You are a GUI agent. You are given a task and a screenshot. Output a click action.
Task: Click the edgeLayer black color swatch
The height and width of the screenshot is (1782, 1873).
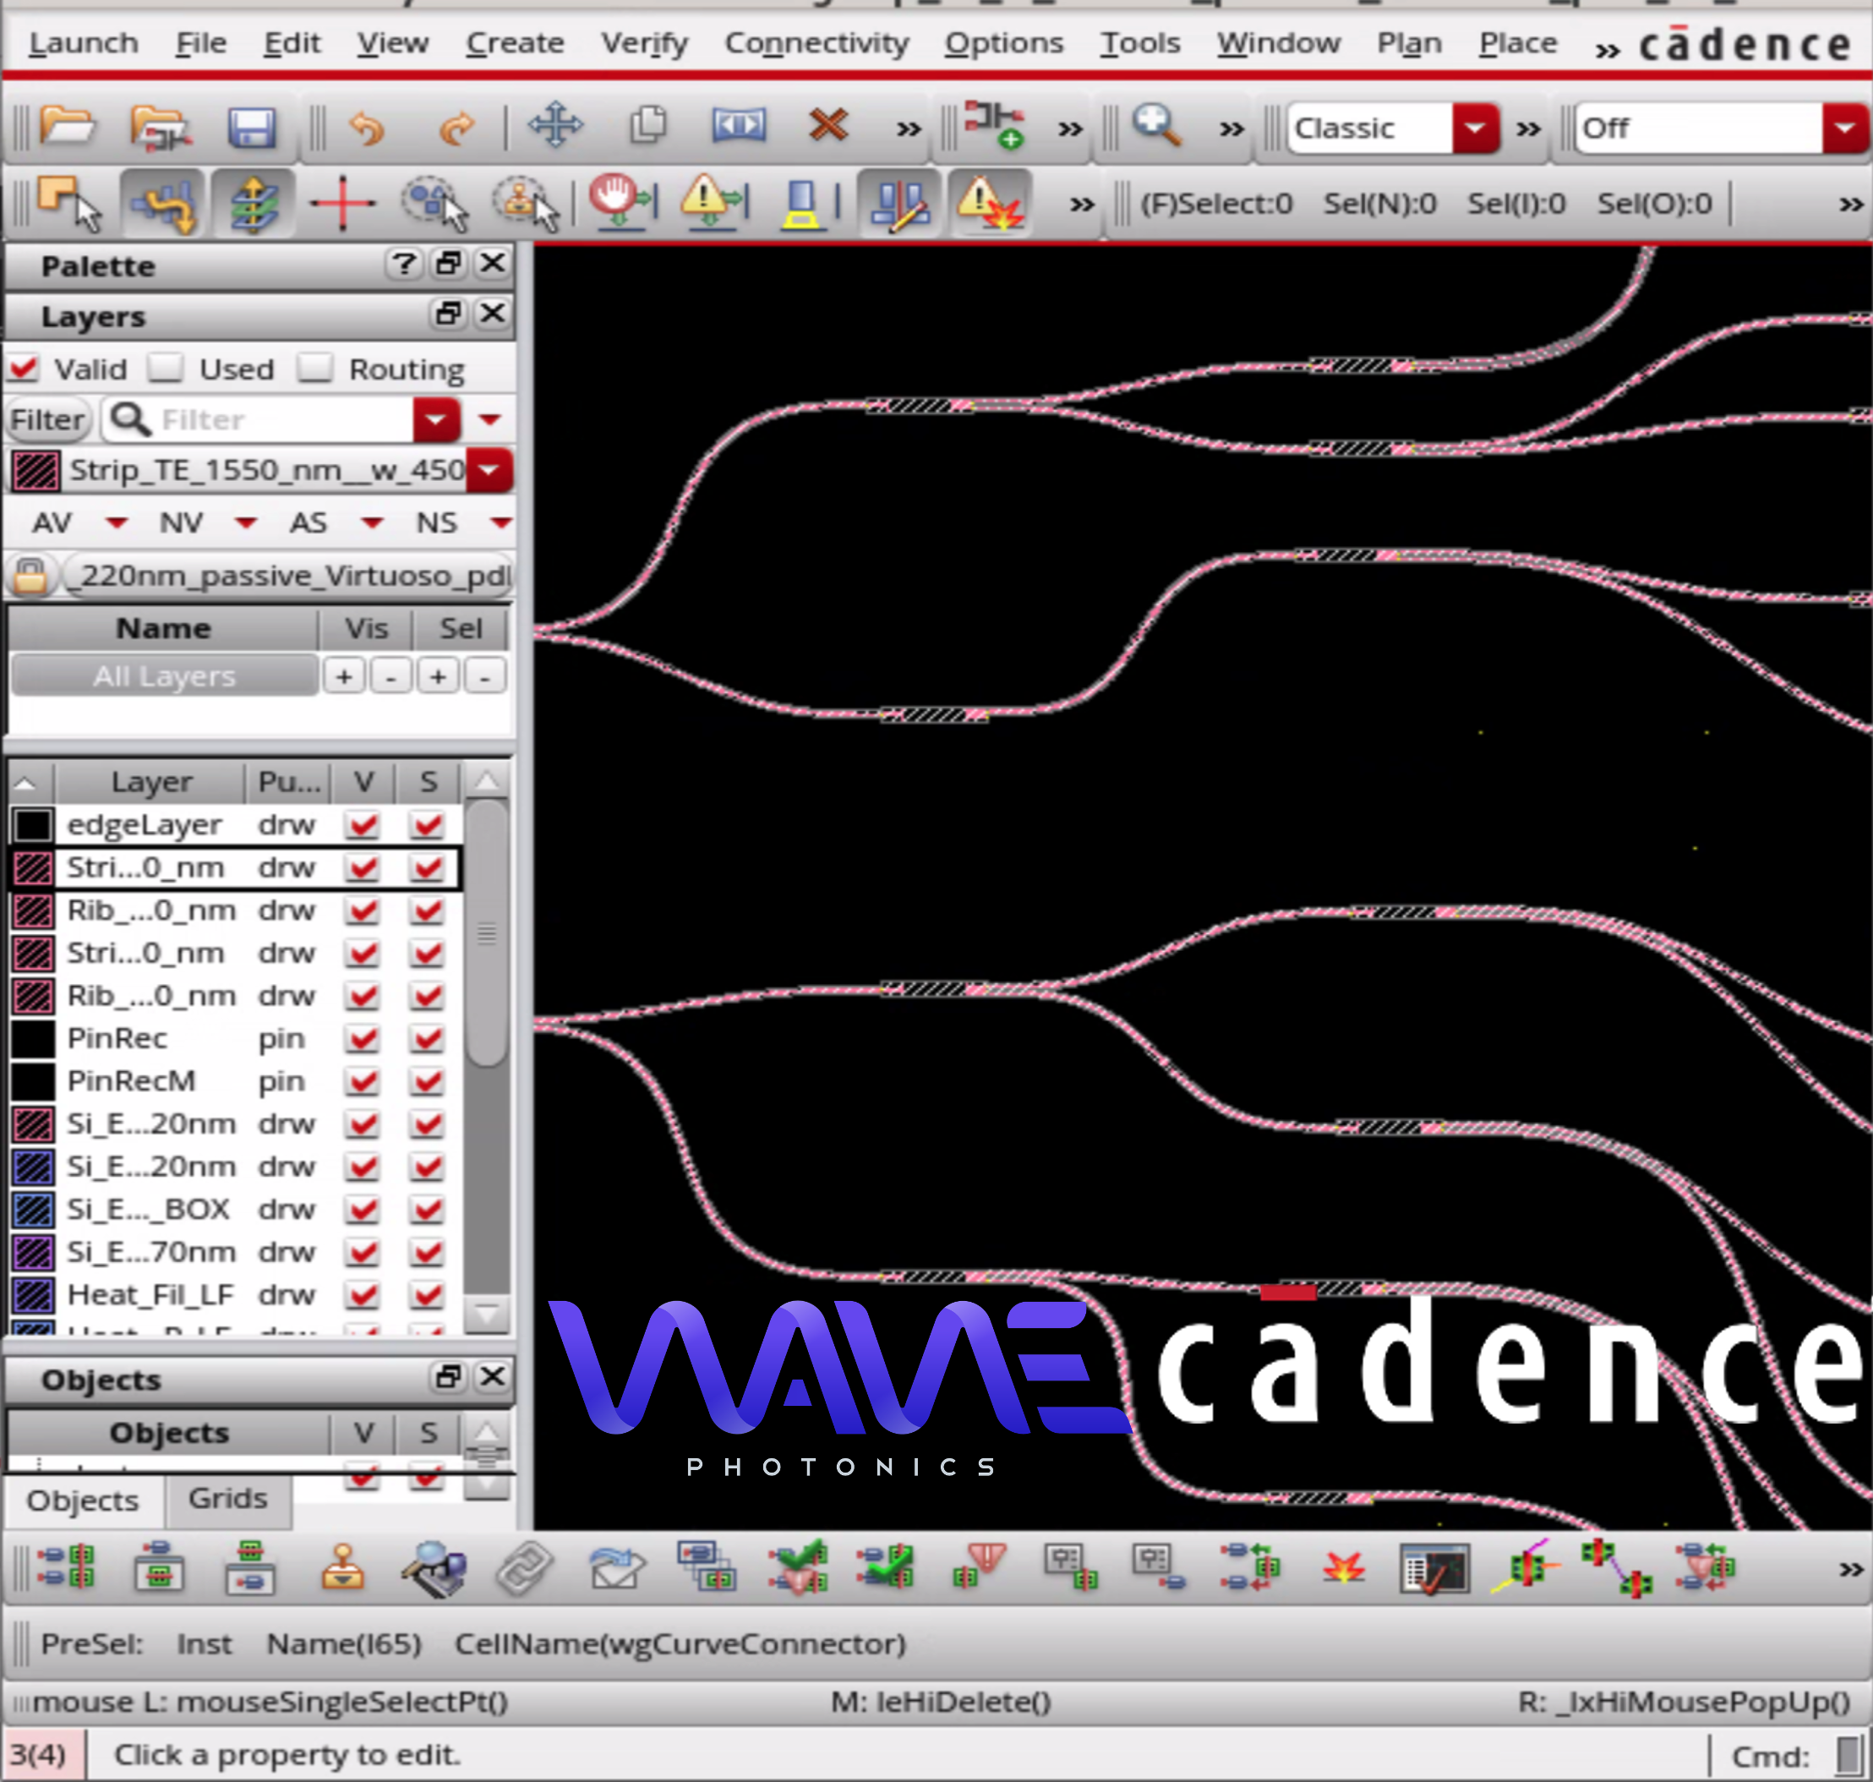tap(32, 824)
